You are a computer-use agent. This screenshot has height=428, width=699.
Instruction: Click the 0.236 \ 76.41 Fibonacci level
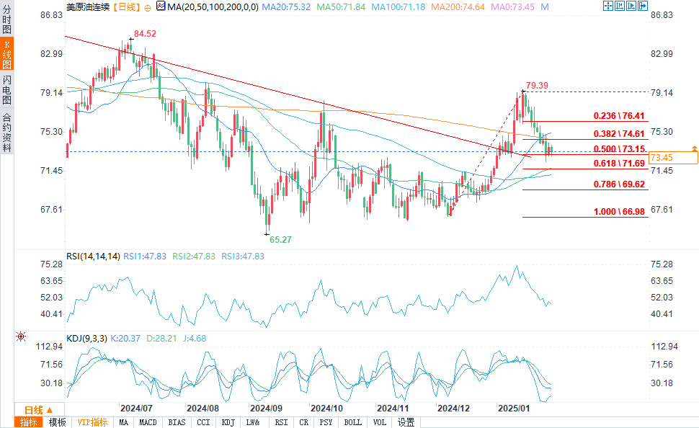(x=619, y=116)
